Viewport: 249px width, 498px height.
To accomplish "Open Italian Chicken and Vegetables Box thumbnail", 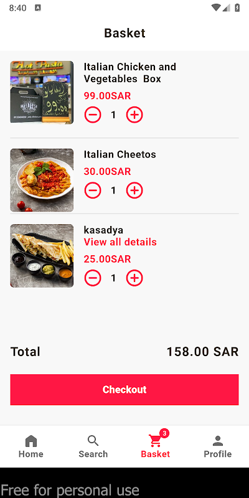I will [42, 92].
